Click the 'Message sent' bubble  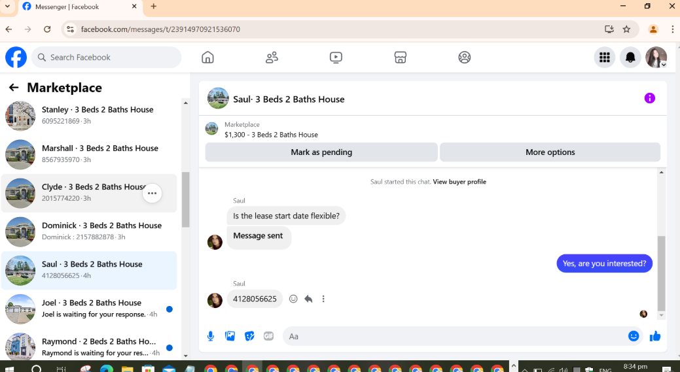pos(259,238)
